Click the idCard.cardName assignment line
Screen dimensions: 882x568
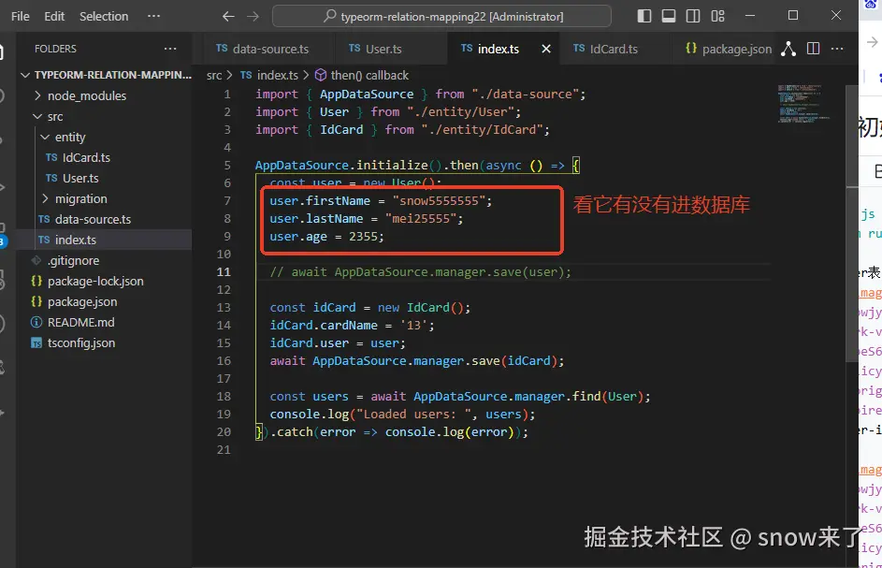pos(352,326)
